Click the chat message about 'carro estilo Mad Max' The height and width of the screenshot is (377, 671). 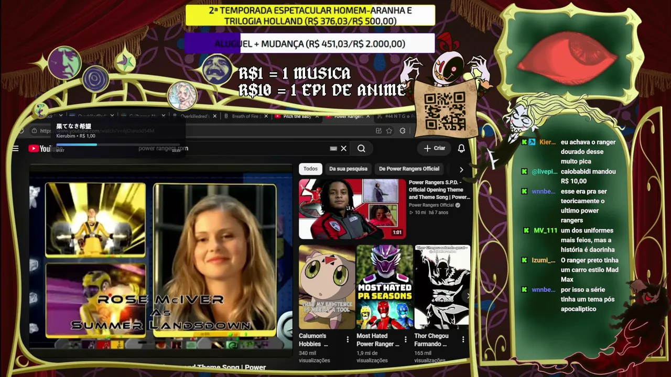(x=590, y=270)
